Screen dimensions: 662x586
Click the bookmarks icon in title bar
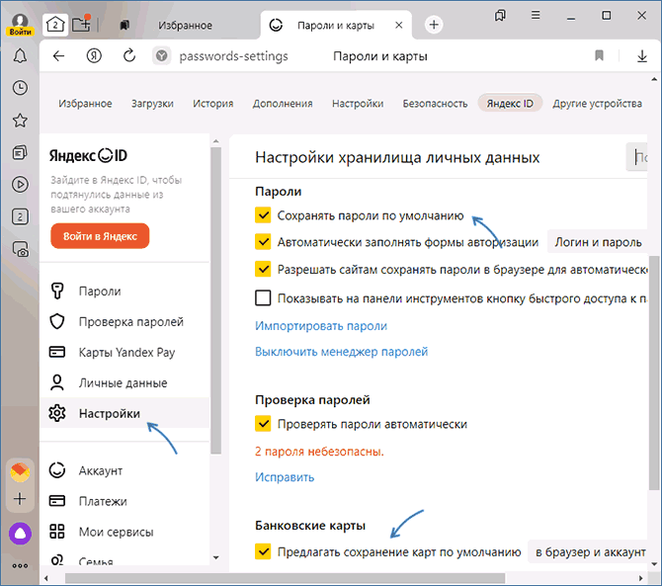coord(500,16)
